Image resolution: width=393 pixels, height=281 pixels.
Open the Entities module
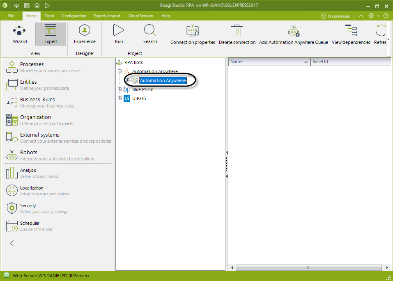[x=37, y=85]
